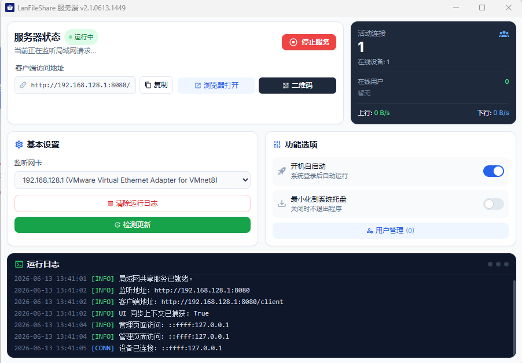Click the middle dot in log panel header
Image resolution: width=522 pixels, height=363 pixels.
[498, 264]
